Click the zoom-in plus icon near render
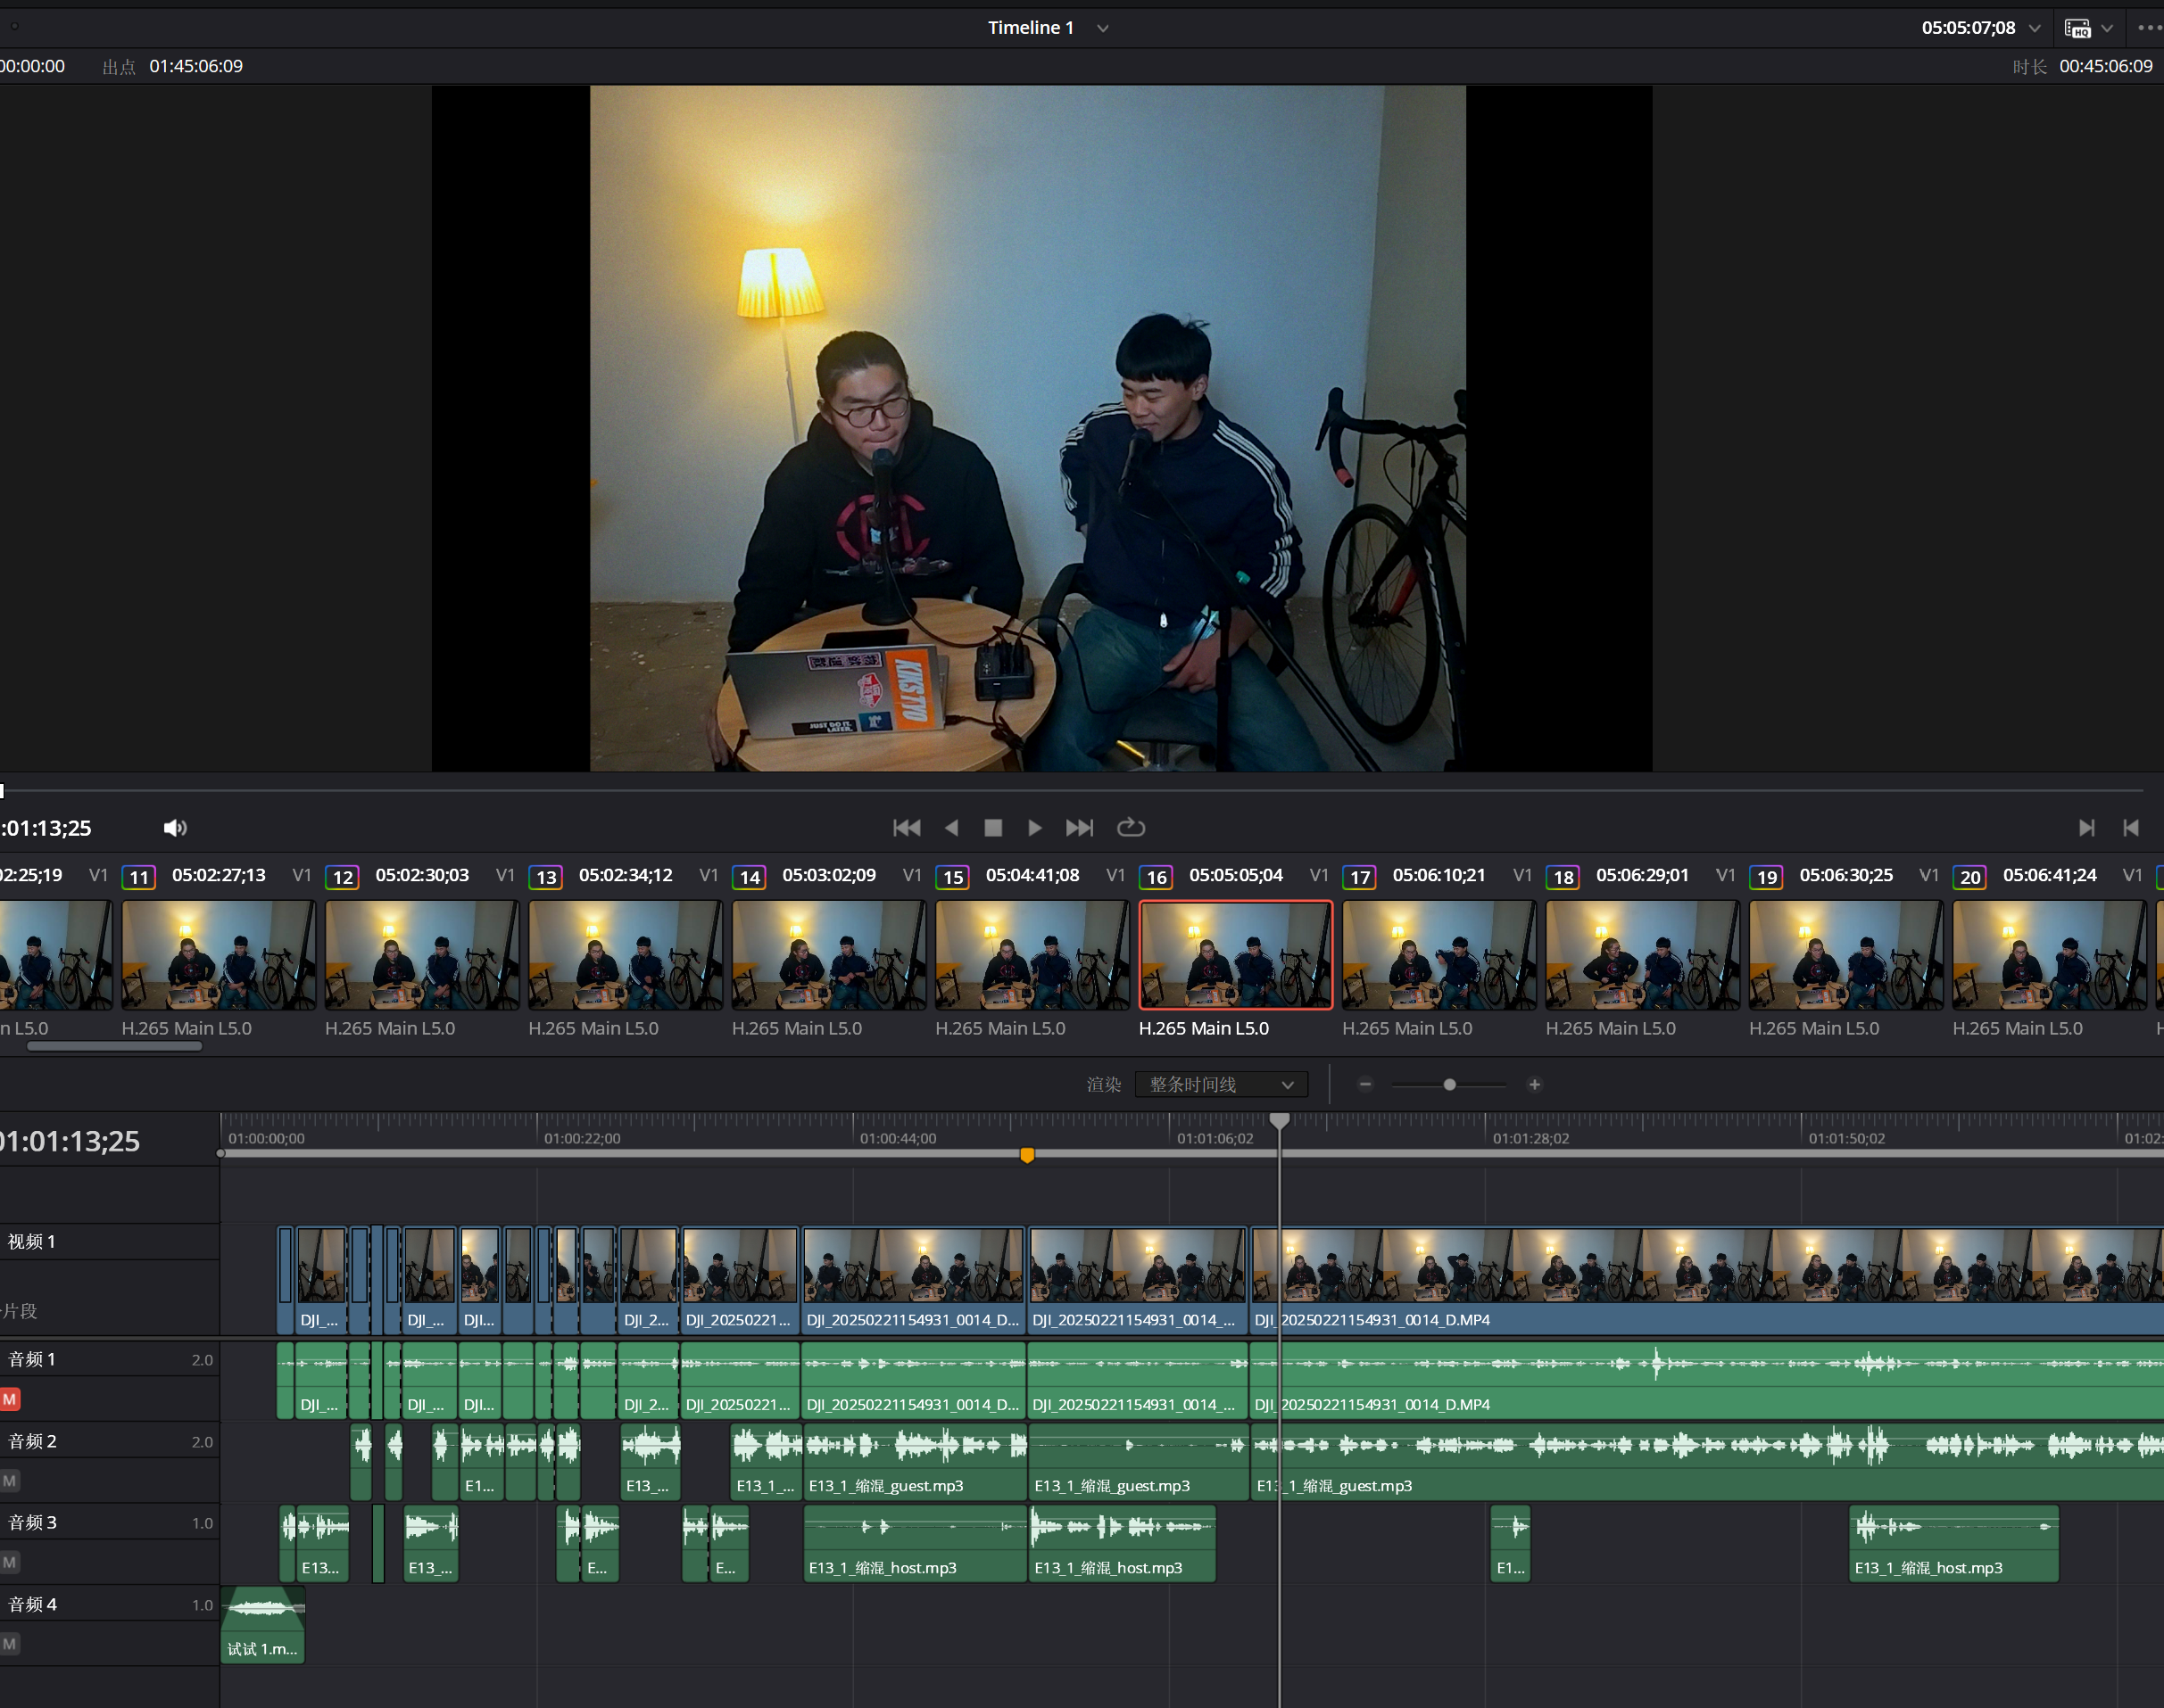 pyautogui.click(x=1534, y=1084)
